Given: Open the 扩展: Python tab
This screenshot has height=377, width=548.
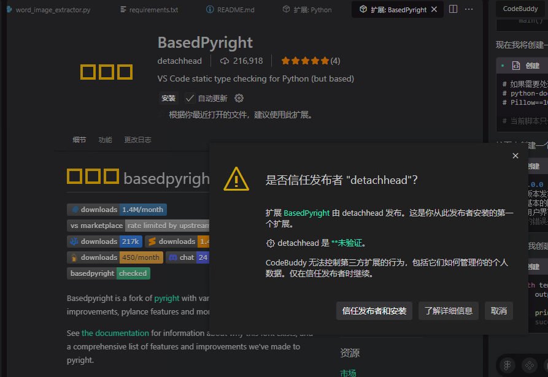Looking at the screenshot, I should tap(307, 10).
